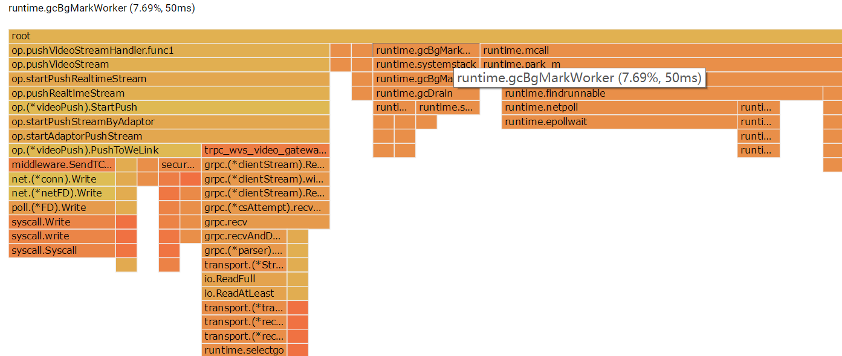The image size is (842, 356).
Task: Select the syscall.Syscall frame
Action: click(62, 251)
